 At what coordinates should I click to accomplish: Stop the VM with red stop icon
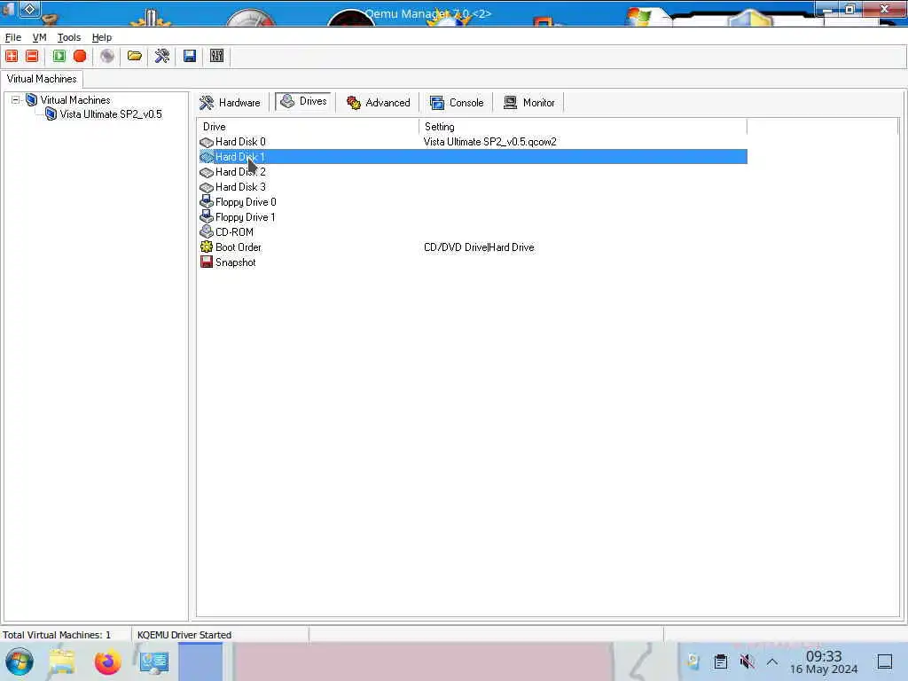[x=80, y=56]
